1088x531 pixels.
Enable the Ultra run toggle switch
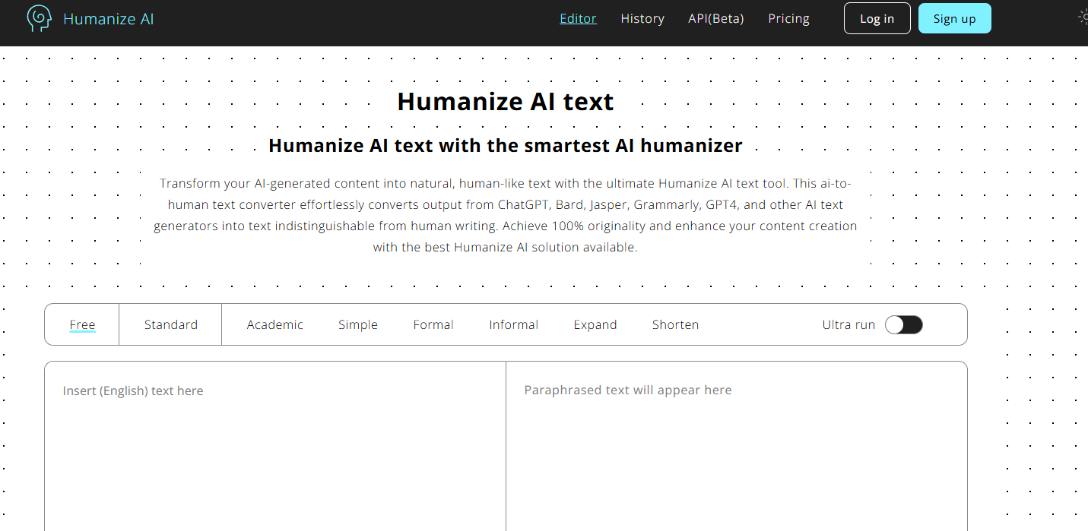pos(904,325)
